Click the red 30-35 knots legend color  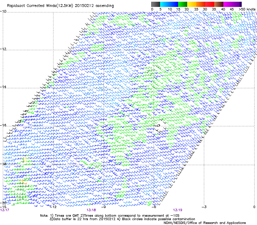210,4
